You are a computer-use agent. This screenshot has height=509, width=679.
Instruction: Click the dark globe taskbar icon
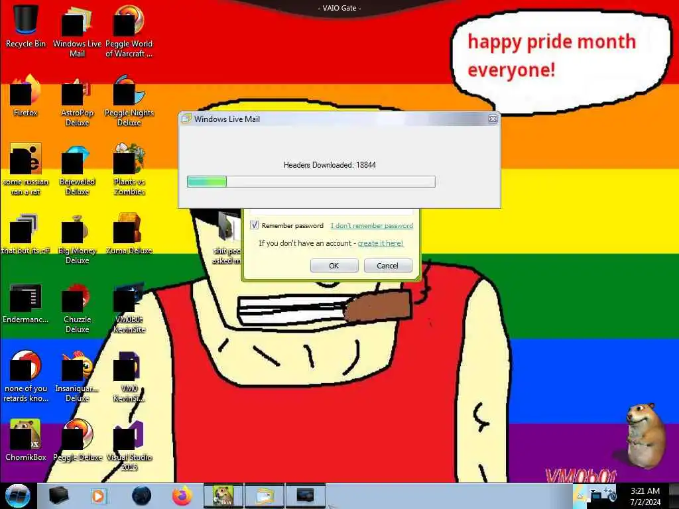141,496
